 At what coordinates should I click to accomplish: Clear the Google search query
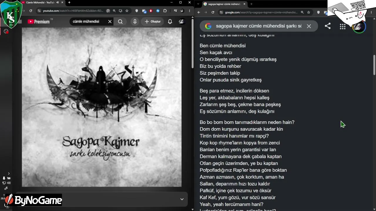(x=309, y=26)
